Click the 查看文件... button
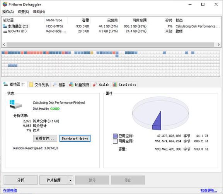Screen dimensions: 223x194 point(45,139)
